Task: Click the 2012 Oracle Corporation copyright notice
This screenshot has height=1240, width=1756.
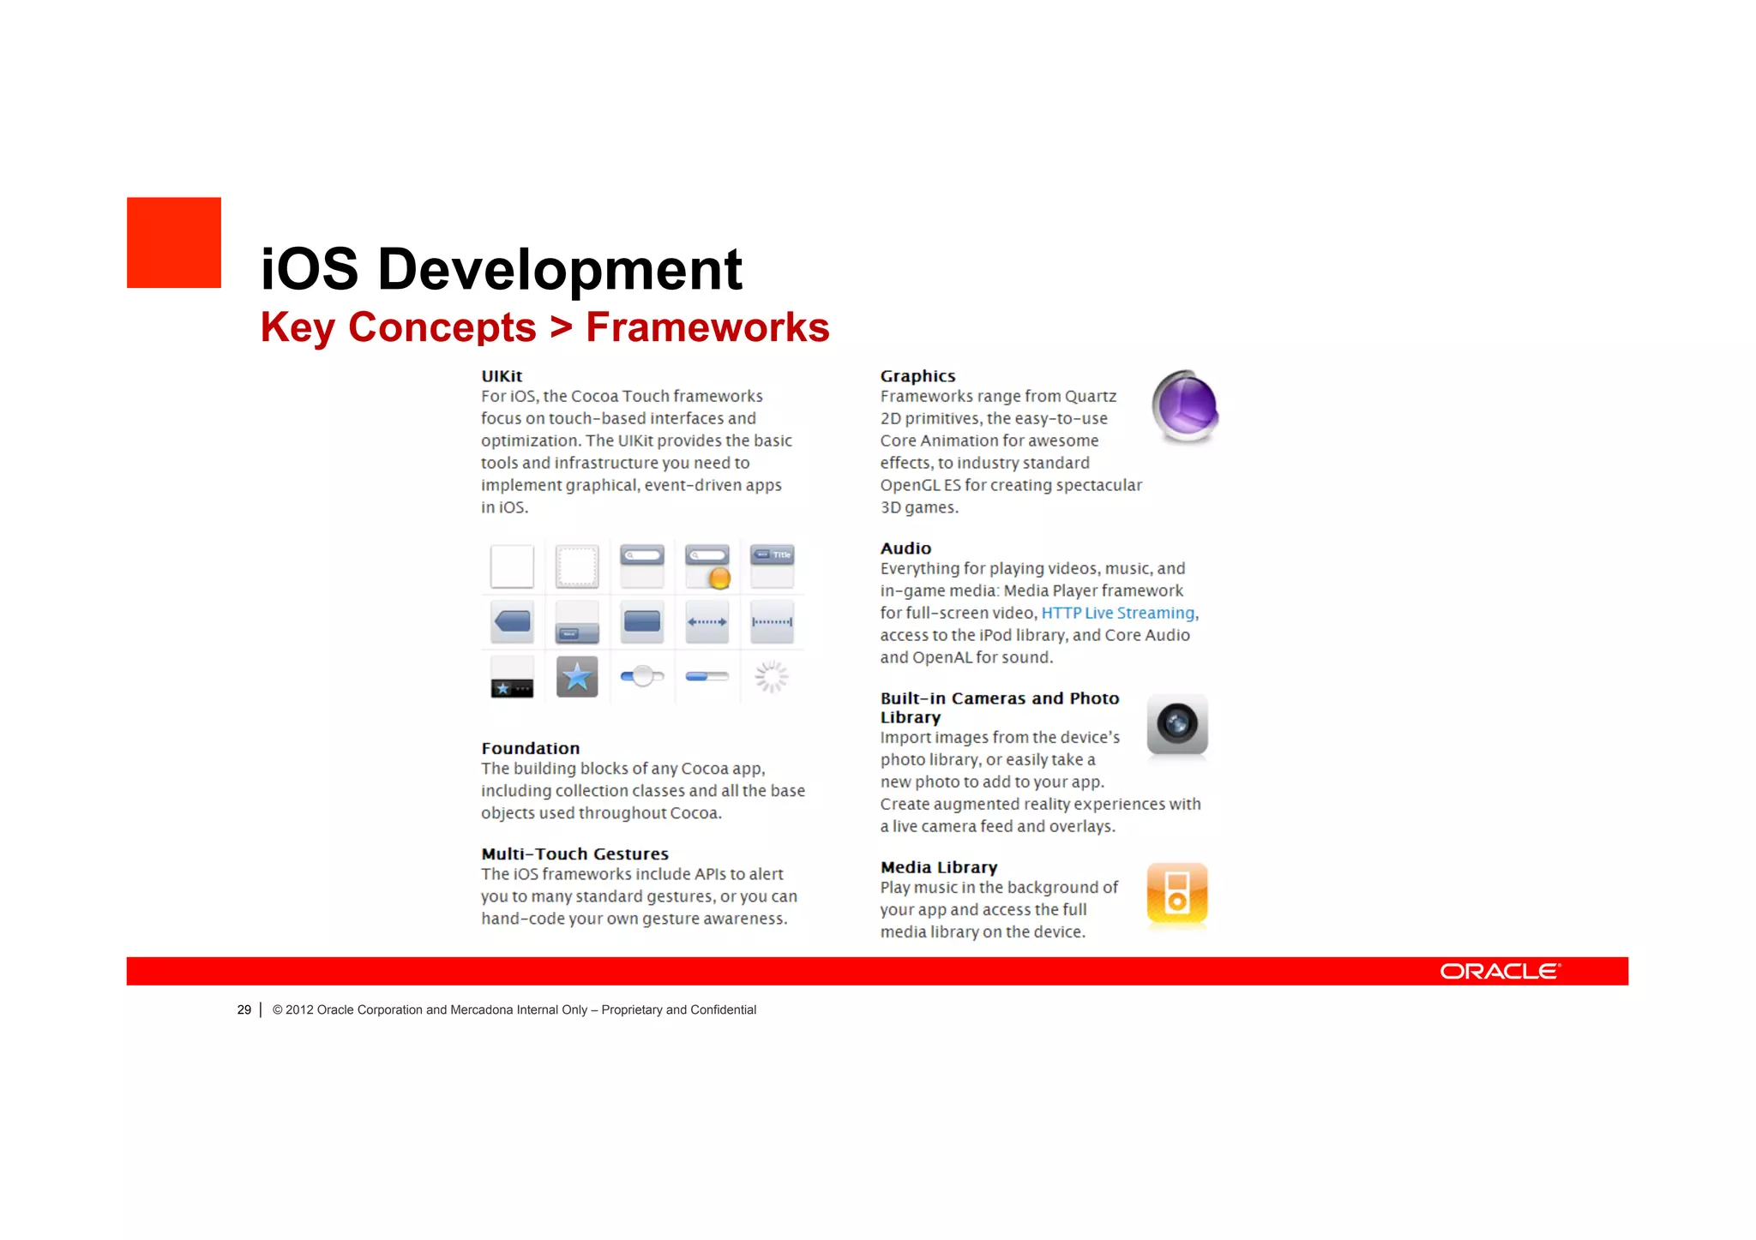Action: pos(514,1009)
